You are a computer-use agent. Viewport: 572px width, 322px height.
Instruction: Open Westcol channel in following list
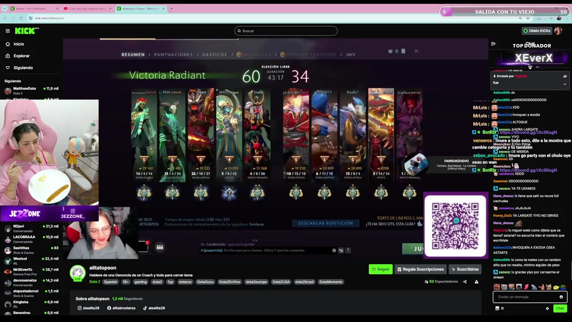tap(31, 260)
